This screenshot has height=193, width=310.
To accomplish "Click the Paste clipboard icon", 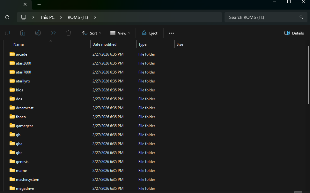I will click(23, 33).
